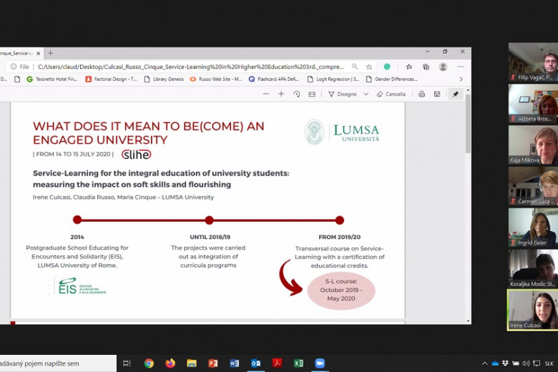Switch the SLK keyboard language
558x372 pixels.
pos(549,363)
